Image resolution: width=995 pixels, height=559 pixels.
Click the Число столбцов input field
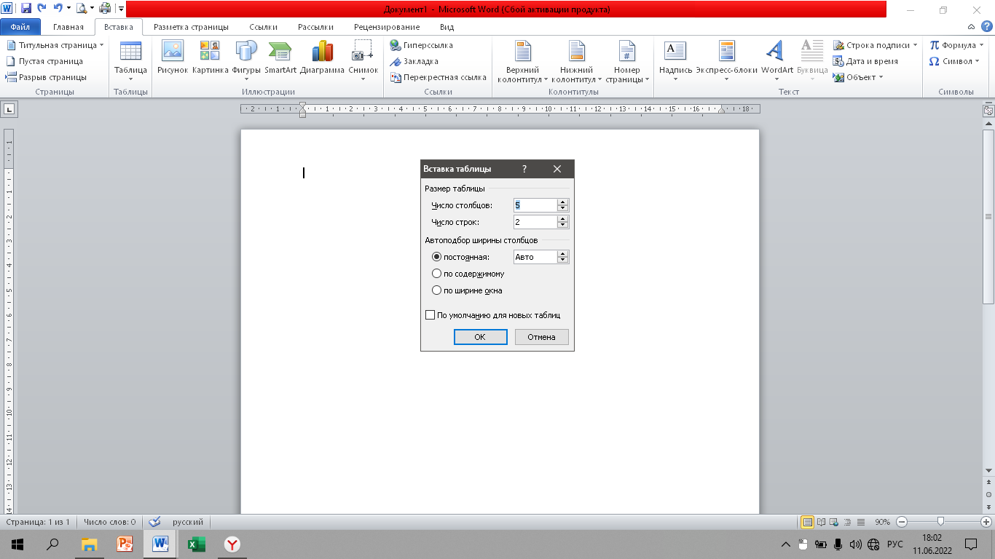535,205
